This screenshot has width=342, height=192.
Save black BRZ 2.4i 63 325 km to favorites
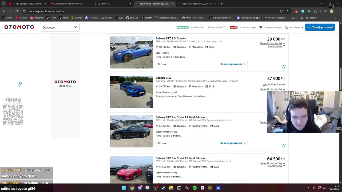(x=283, y=146)
